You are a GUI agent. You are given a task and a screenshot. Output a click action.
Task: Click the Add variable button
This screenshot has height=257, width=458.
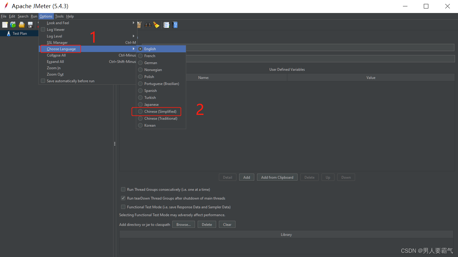247,177
